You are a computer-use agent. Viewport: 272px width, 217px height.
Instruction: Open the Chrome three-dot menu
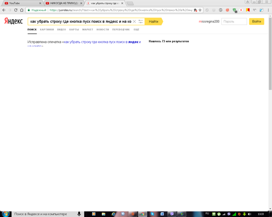click(x=268, y=10)
